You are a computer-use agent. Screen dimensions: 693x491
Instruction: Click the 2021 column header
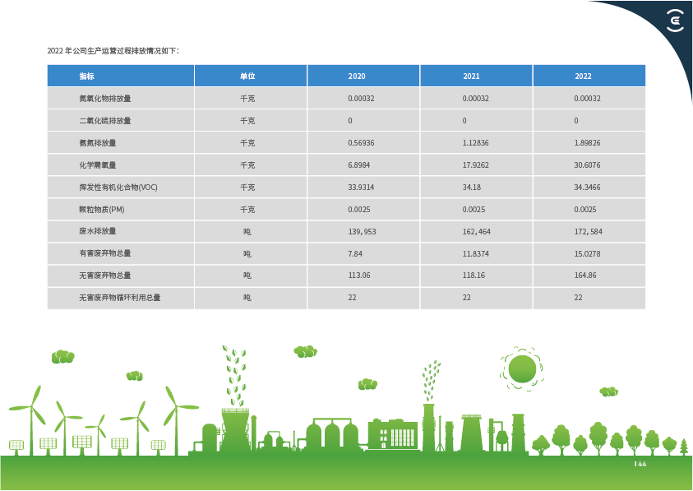471,76
